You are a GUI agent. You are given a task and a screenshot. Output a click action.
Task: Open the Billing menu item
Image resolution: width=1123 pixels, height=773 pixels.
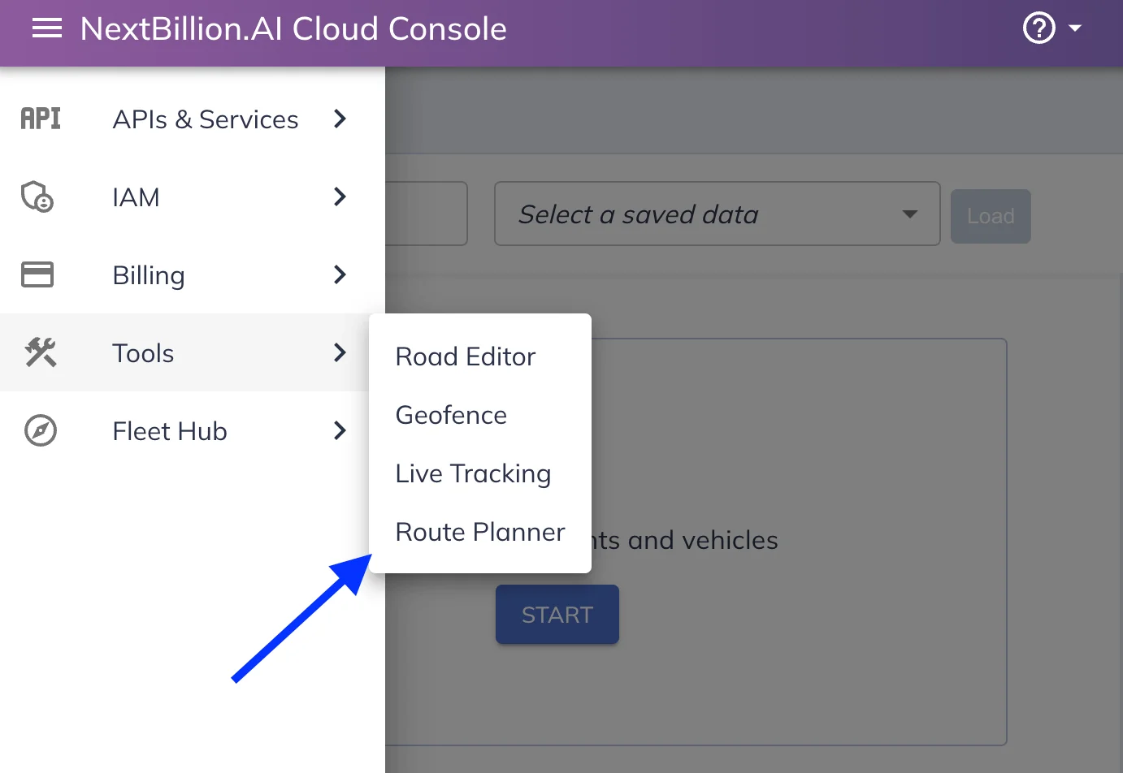point(193,274)
